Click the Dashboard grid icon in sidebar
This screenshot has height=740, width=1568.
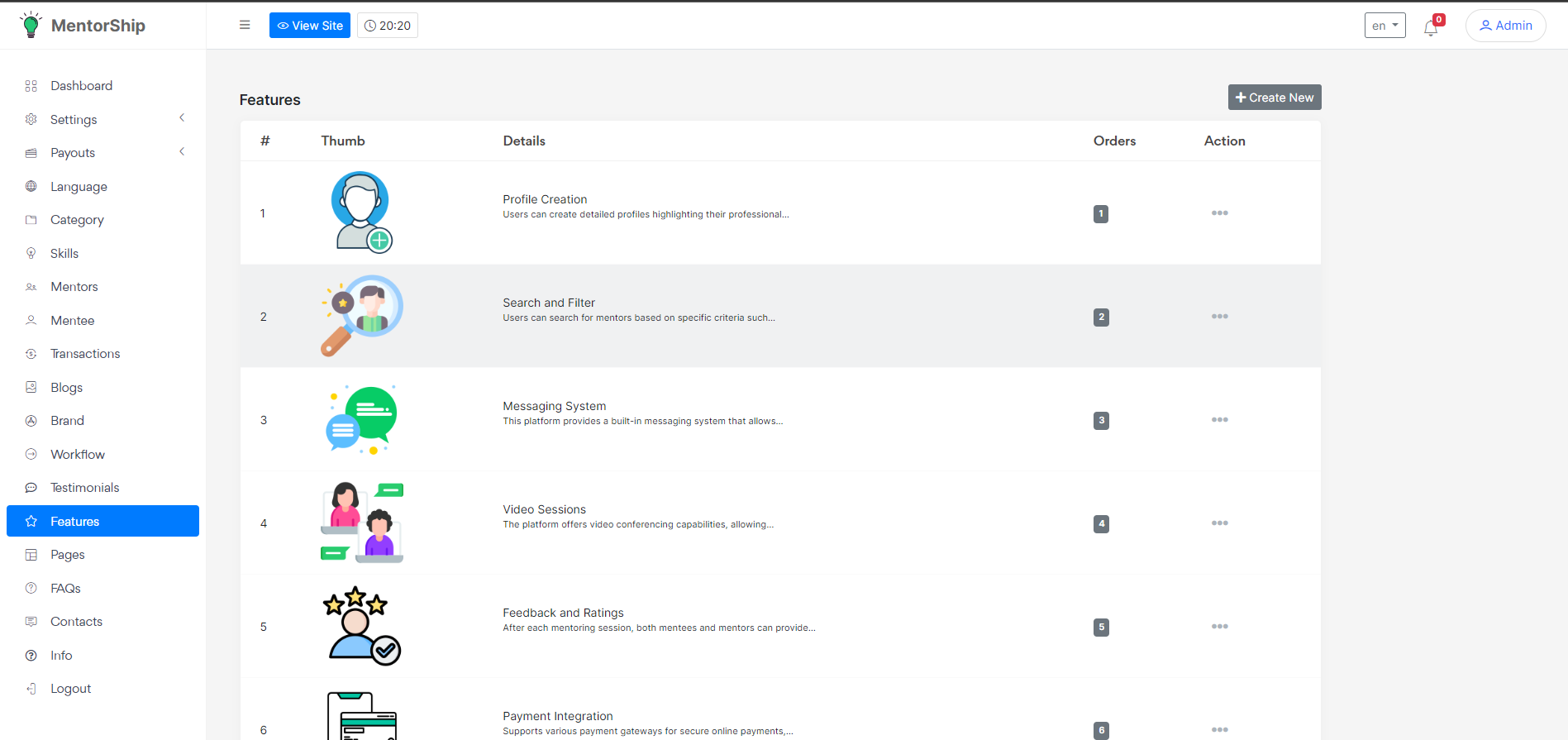(x=31, y=86)
